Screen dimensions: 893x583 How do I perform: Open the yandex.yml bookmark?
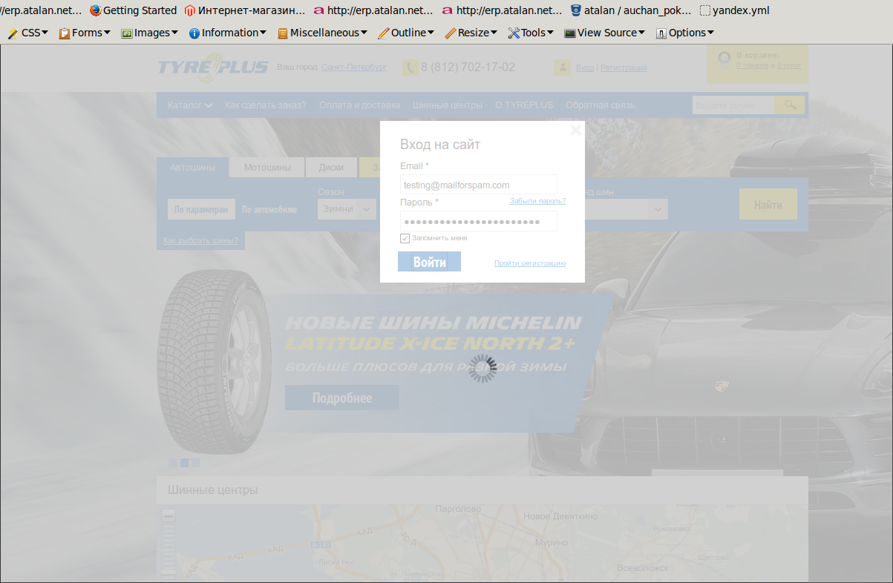[x=735, y=10]
